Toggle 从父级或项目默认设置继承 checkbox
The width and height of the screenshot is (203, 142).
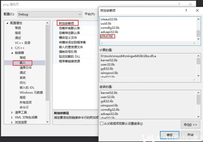tap(101, 124)
